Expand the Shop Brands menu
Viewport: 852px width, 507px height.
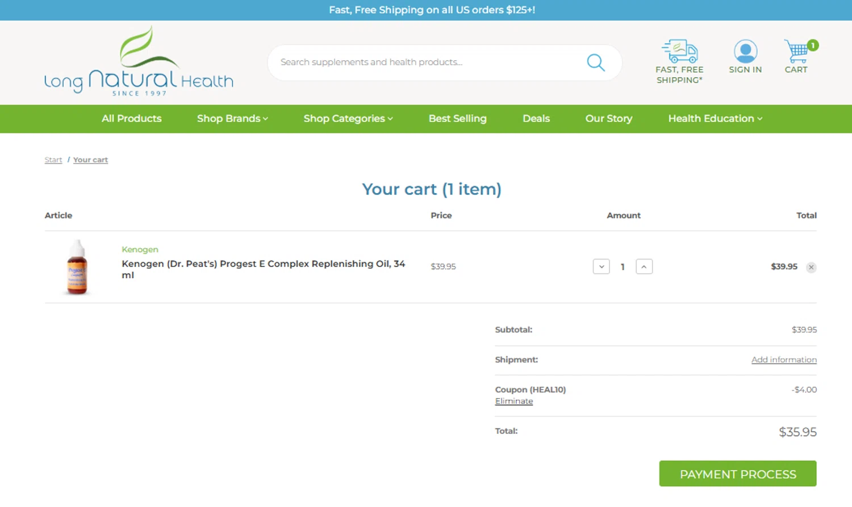click(232, 119)
